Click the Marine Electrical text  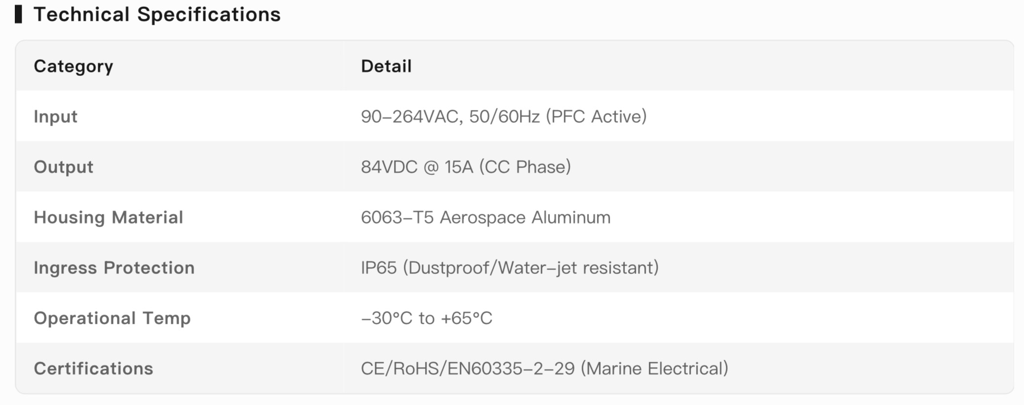[x=654, y=369]
